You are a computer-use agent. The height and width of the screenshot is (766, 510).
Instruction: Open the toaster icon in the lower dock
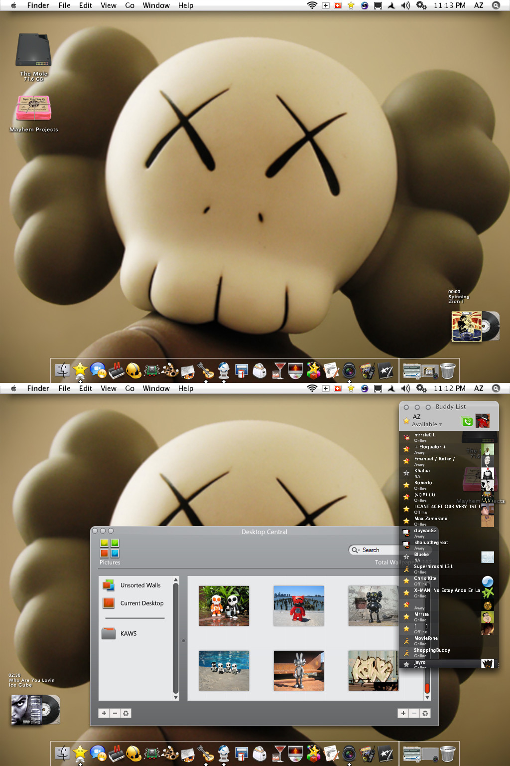click(259, 754)
